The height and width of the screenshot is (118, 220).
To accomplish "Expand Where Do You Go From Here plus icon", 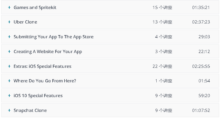I will point(9,81).
